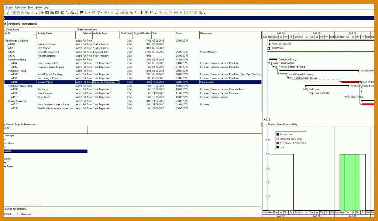Open the Admin menu
378x221 pixels.
38,7
